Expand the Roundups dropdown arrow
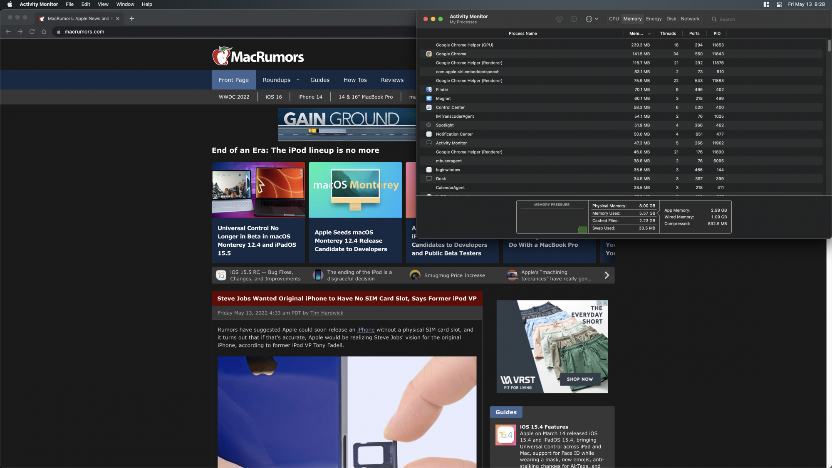This screenshot has width=832, height=468. click(x=298, y=80)
